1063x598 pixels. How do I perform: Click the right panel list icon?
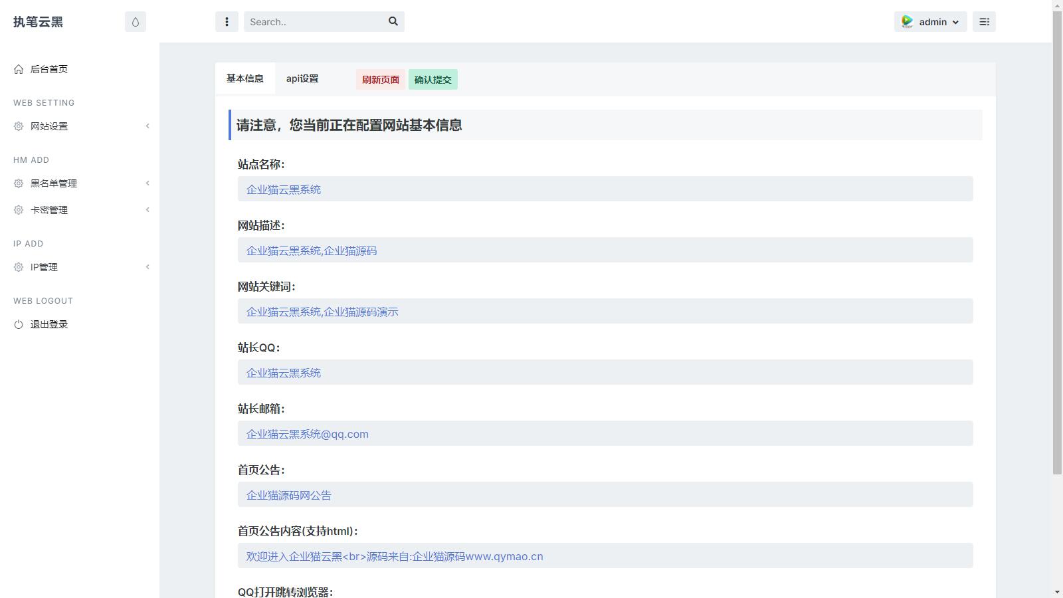point(984,22)
